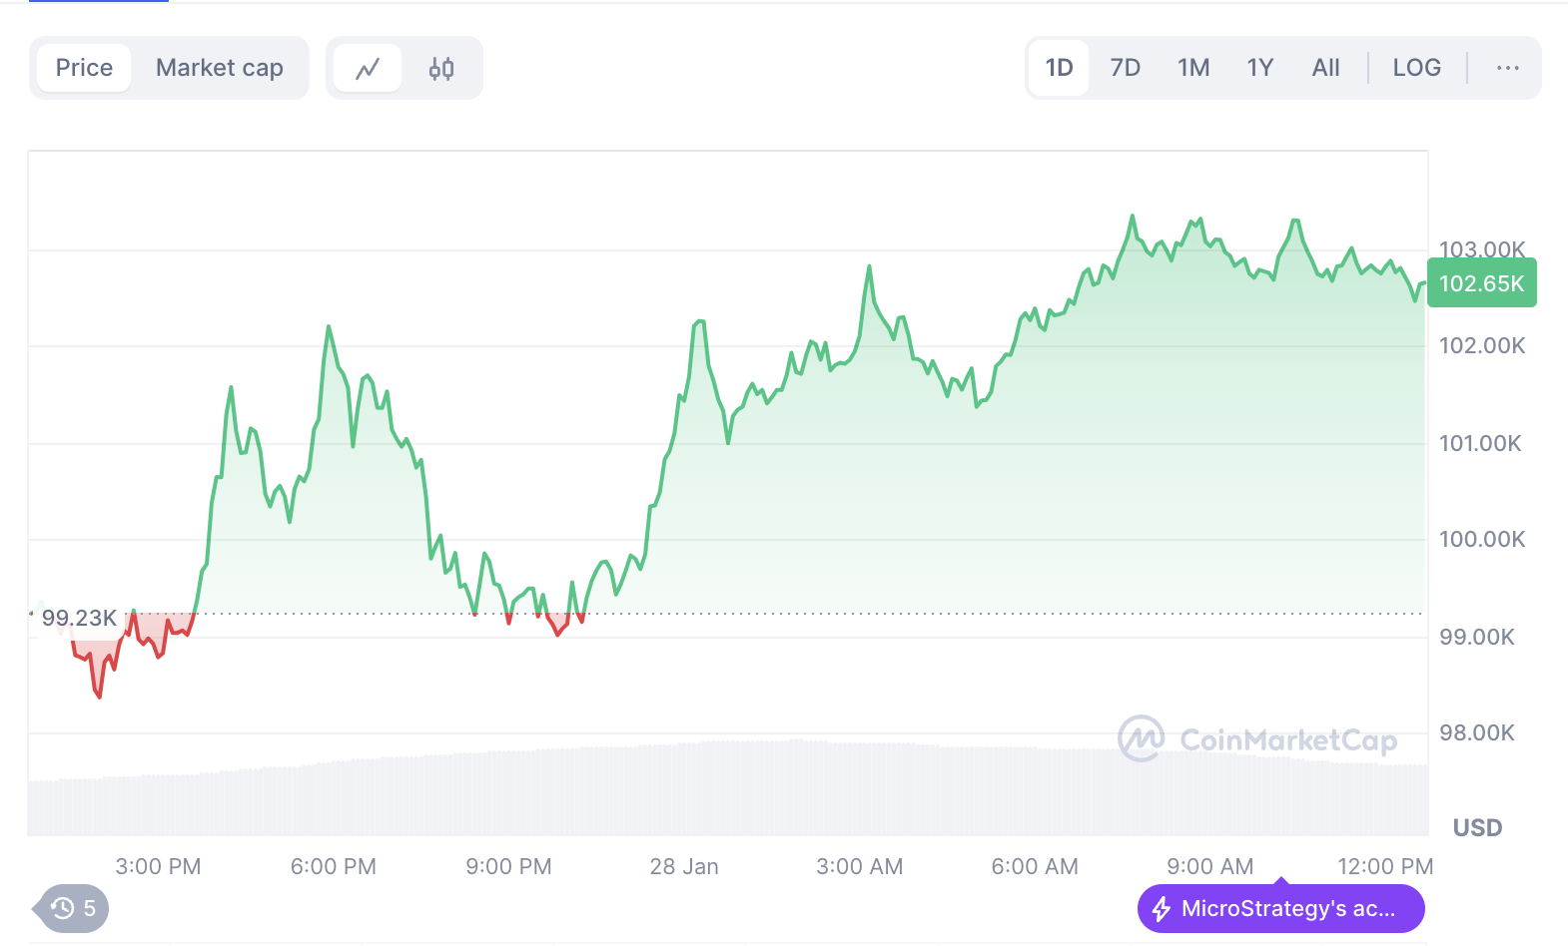Open the three-dot more options menu
This screenshot has width=1568, height=946.
pyautogui.click(x=1507, y=68)
